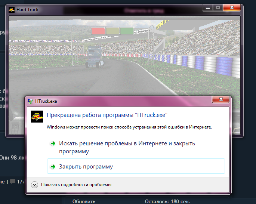The width and height of the screenshot is (256, 204).
Task: Choose 'Закрыть программу' option
Action: (x=136, y=166)
